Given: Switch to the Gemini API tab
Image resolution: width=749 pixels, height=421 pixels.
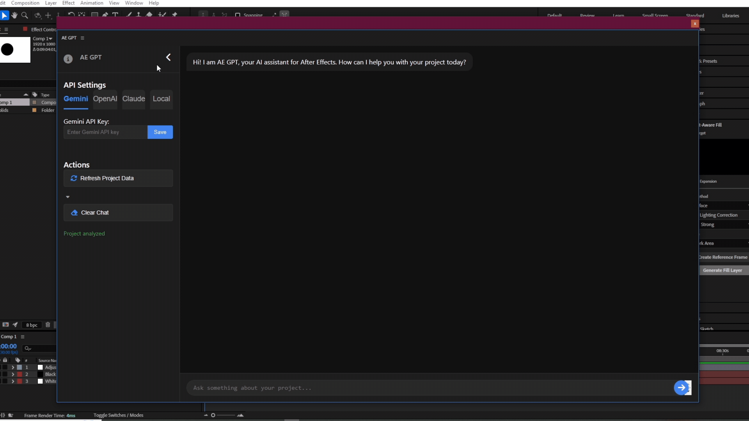Looking at the screenshot, I should (x=76, y=99).
